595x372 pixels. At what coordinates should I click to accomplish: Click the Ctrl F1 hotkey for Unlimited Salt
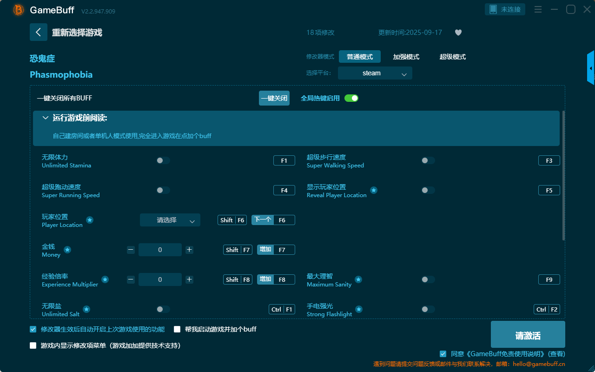(x=282, y=309)
